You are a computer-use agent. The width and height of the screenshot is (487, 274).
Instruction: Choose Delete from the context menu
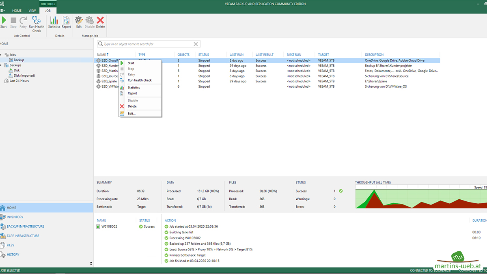click(x=140, y=106)
